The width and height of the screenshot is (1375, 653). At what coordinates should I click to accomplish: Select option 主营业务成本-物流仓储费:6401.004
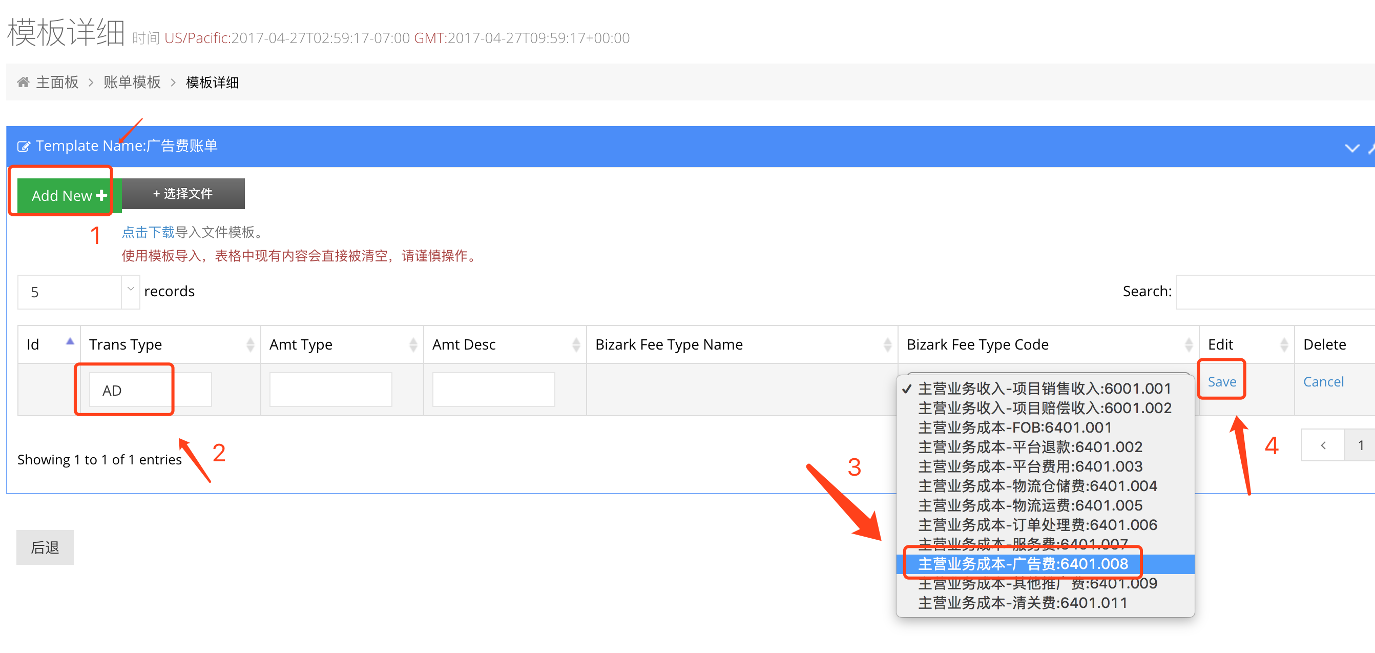point(1045,486)
